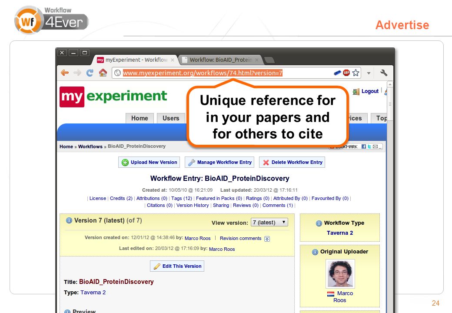Click the Revision comments link
Image resolution: width=452 pixels, height=313 pixels.
coord(240,238)
